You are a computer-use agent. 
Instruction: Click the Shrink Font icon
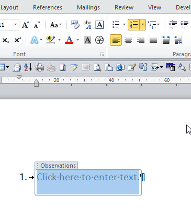[x=37, y=25]
